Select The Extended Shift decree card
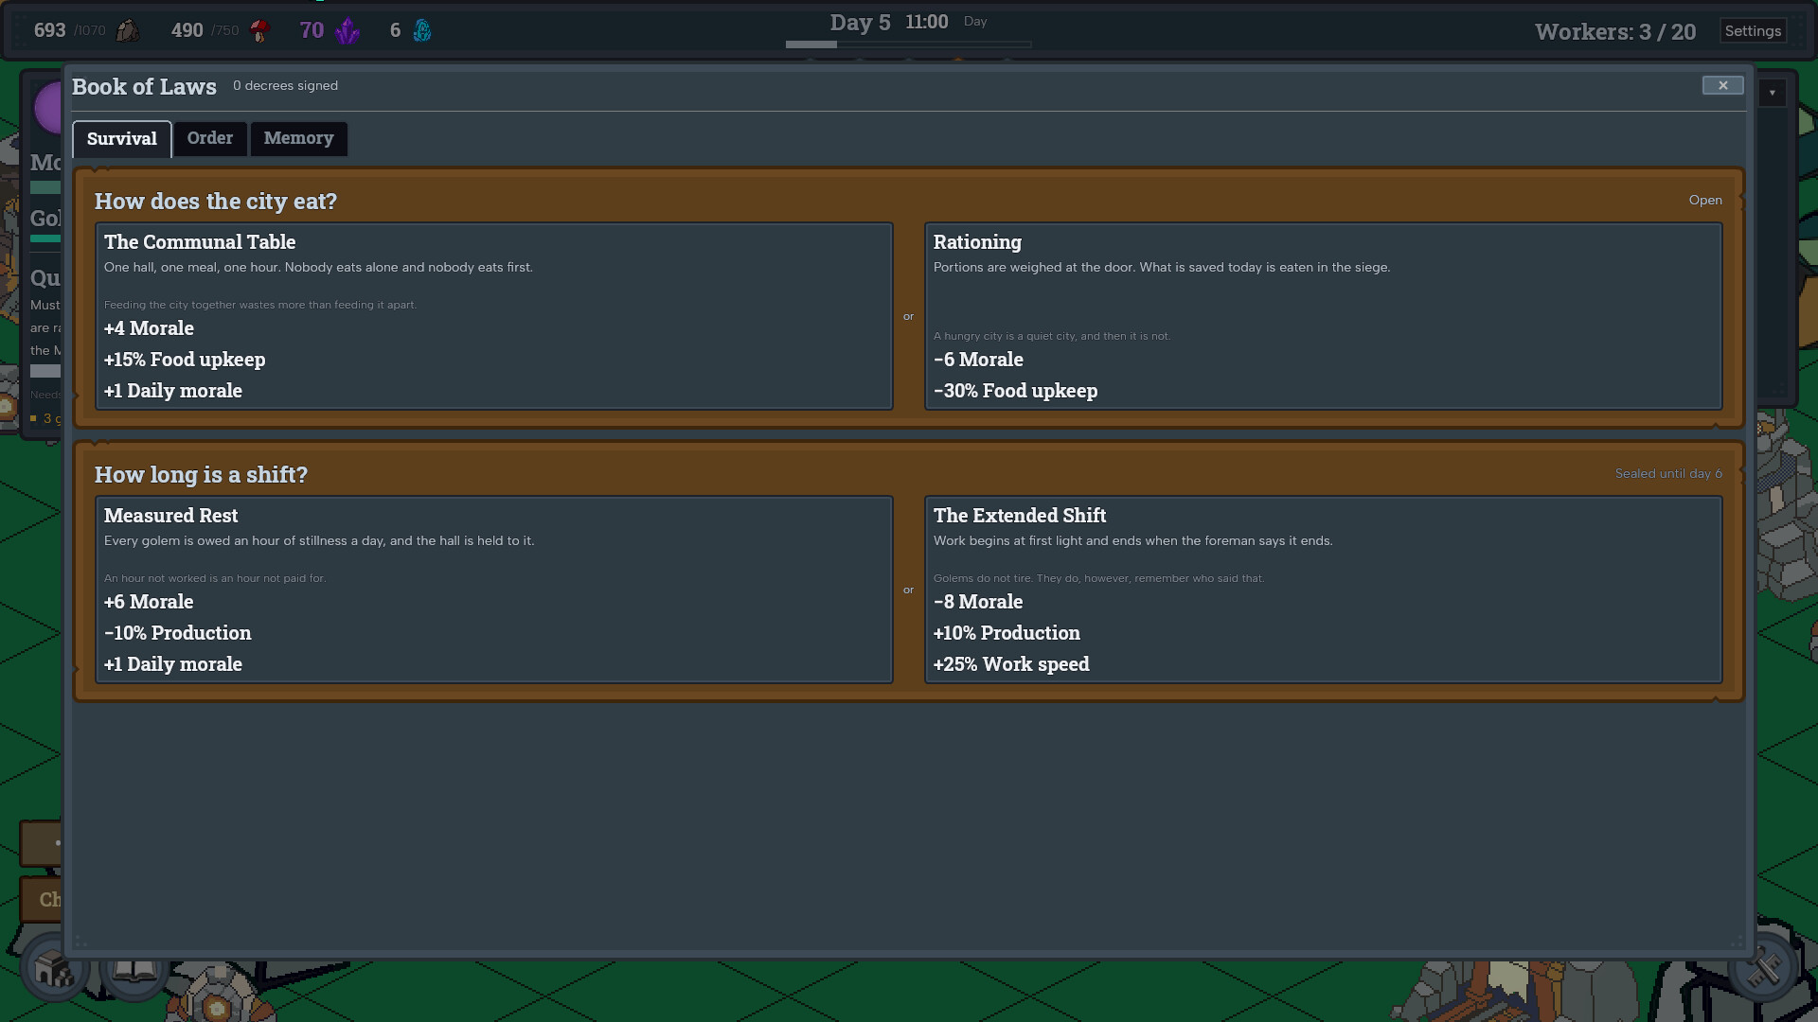 pyautogui.click(x=1323, y=590)
